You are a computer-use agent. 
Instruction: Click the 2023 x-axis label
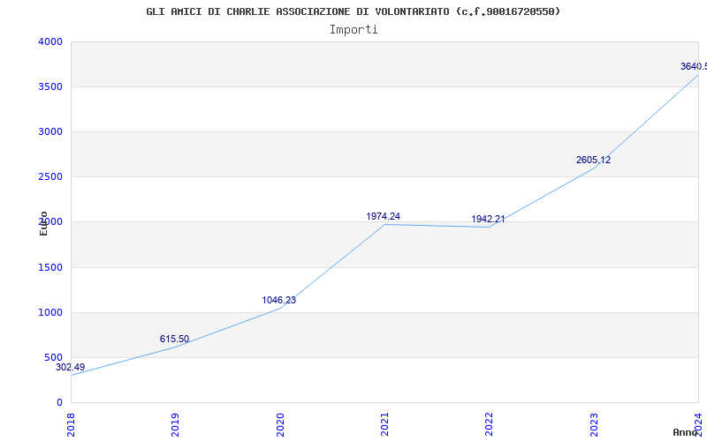pyautogui.click(x=593, y=424)
